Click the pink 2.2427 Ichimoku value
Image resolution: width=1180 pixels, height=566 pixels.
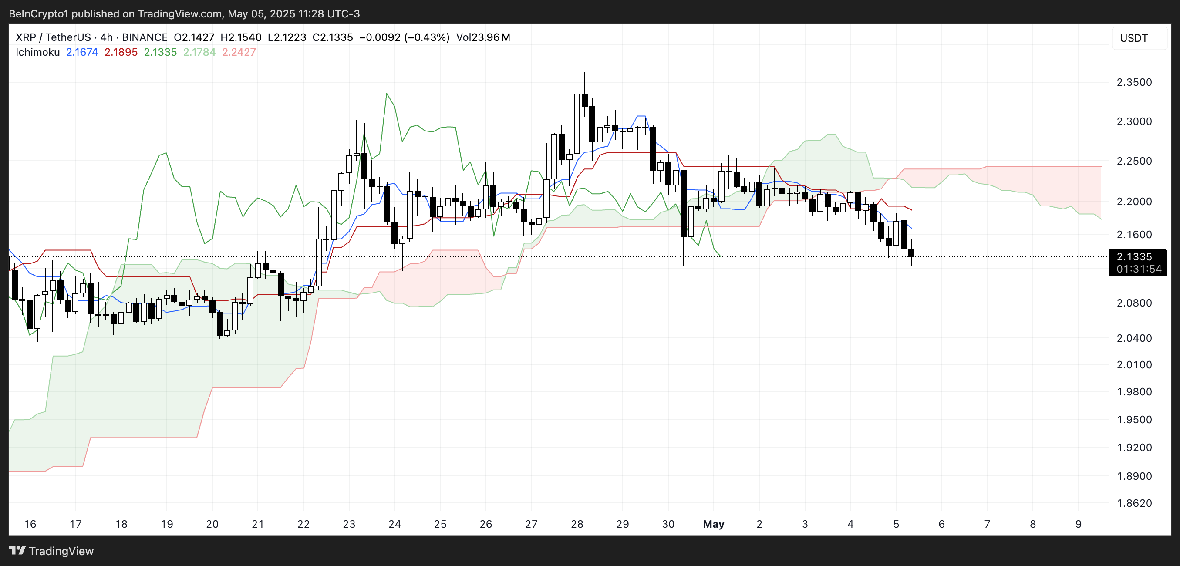coord(239,52)
